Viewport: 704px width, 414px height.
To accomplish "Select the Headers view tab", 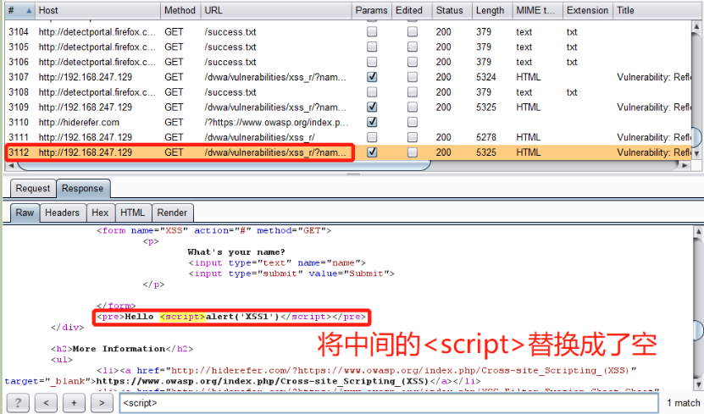I will [62, 213].
